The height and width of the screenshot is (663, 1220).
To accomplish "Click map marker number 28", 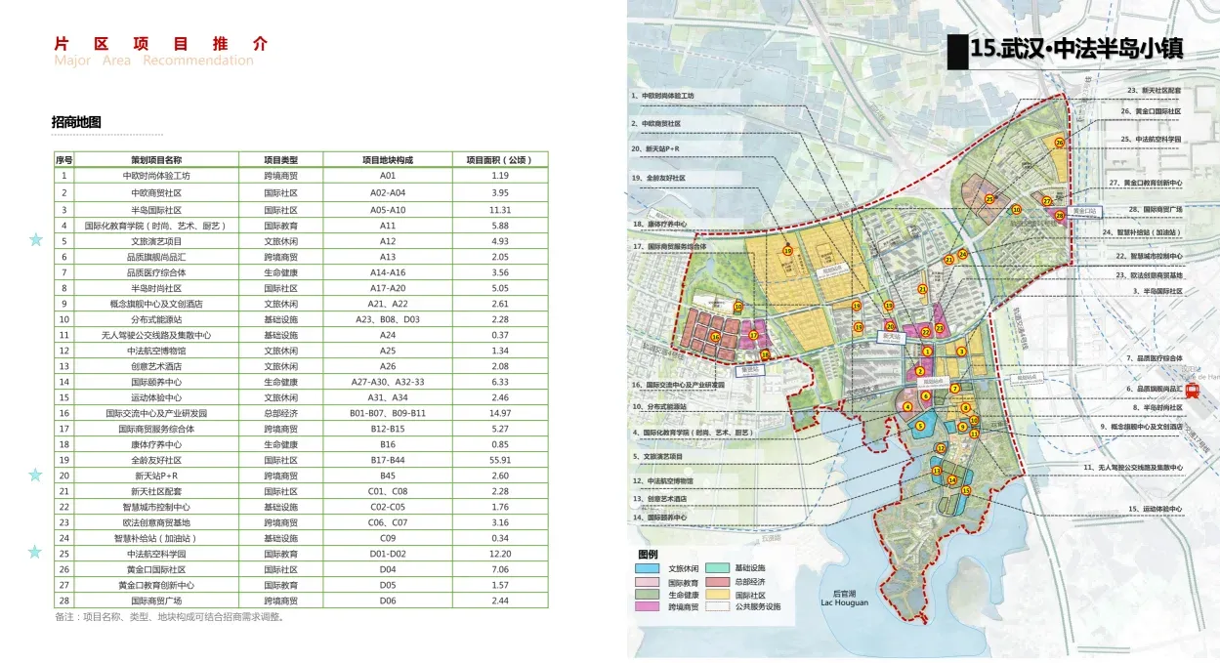I will (x=1059, y=216).
